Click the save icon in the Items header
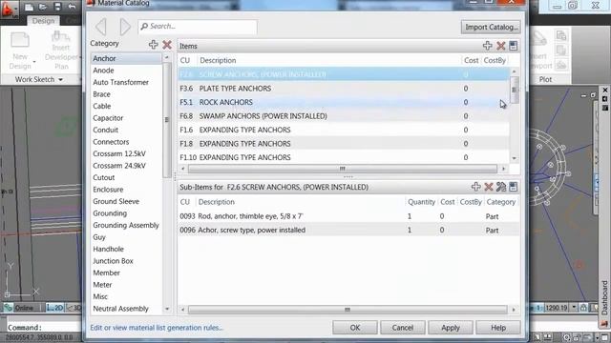This screenshot has width=611, height=343. coord(514,46)
